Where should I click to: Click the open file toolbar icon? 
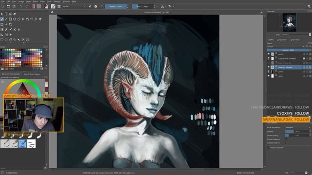pos(8,6)
